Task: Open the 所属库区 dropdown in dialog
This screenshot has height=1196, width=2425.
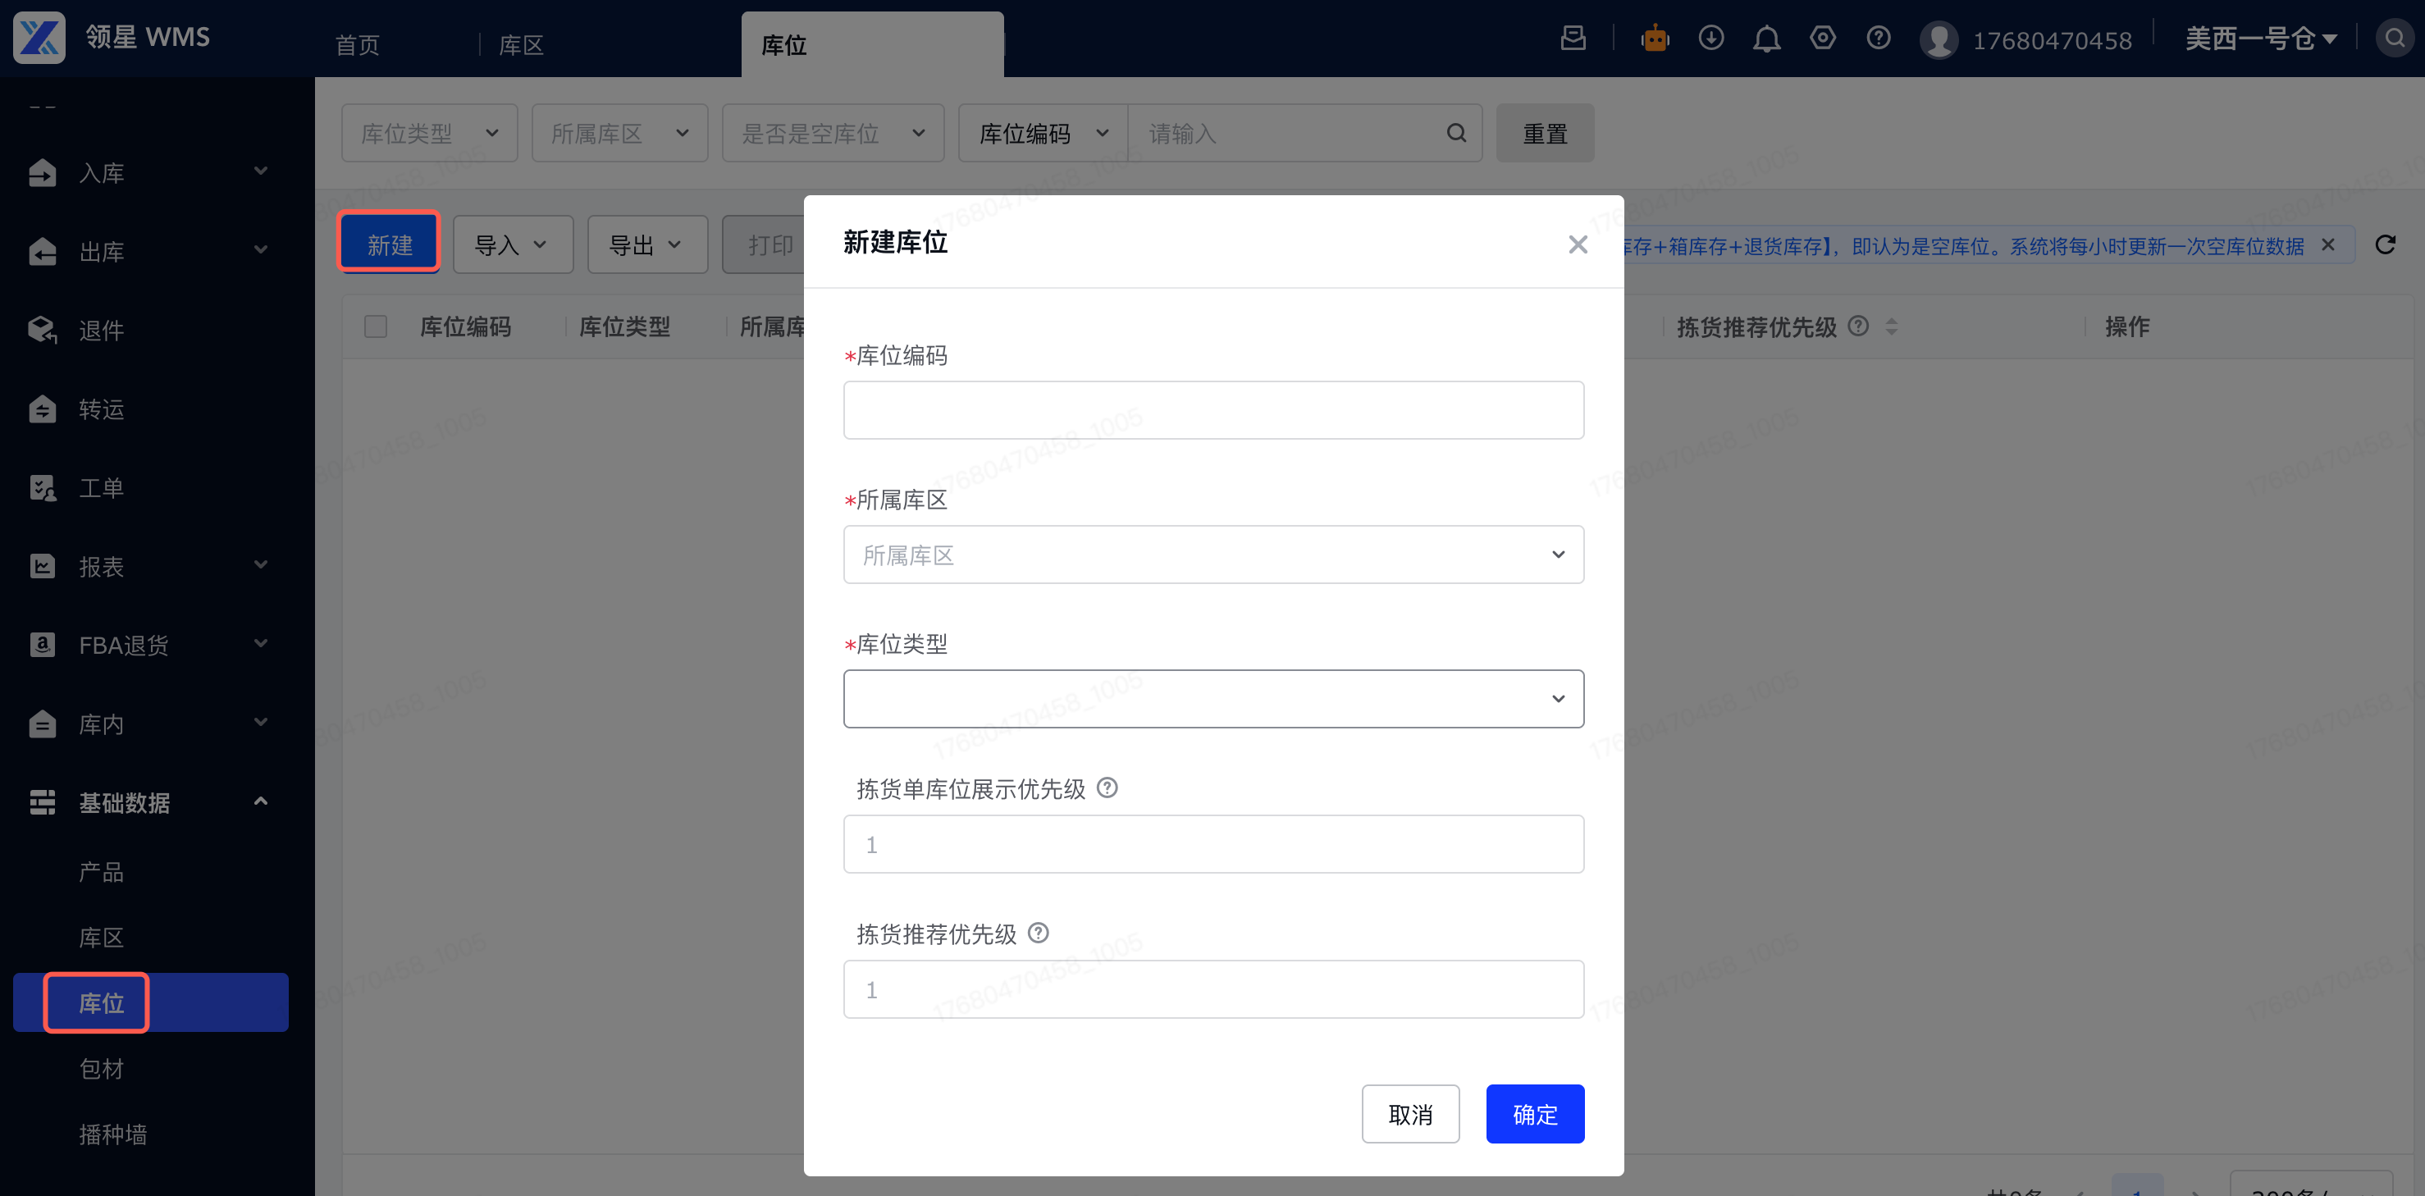Action: point(1212,555)
